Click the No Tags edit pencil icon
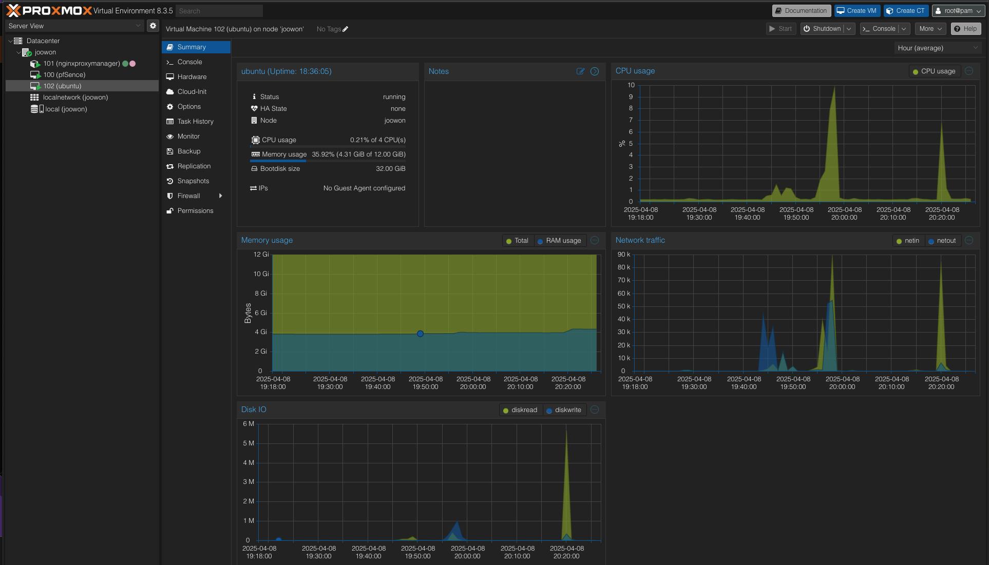Viewport: 989px width, 565px height. [346, 29]
